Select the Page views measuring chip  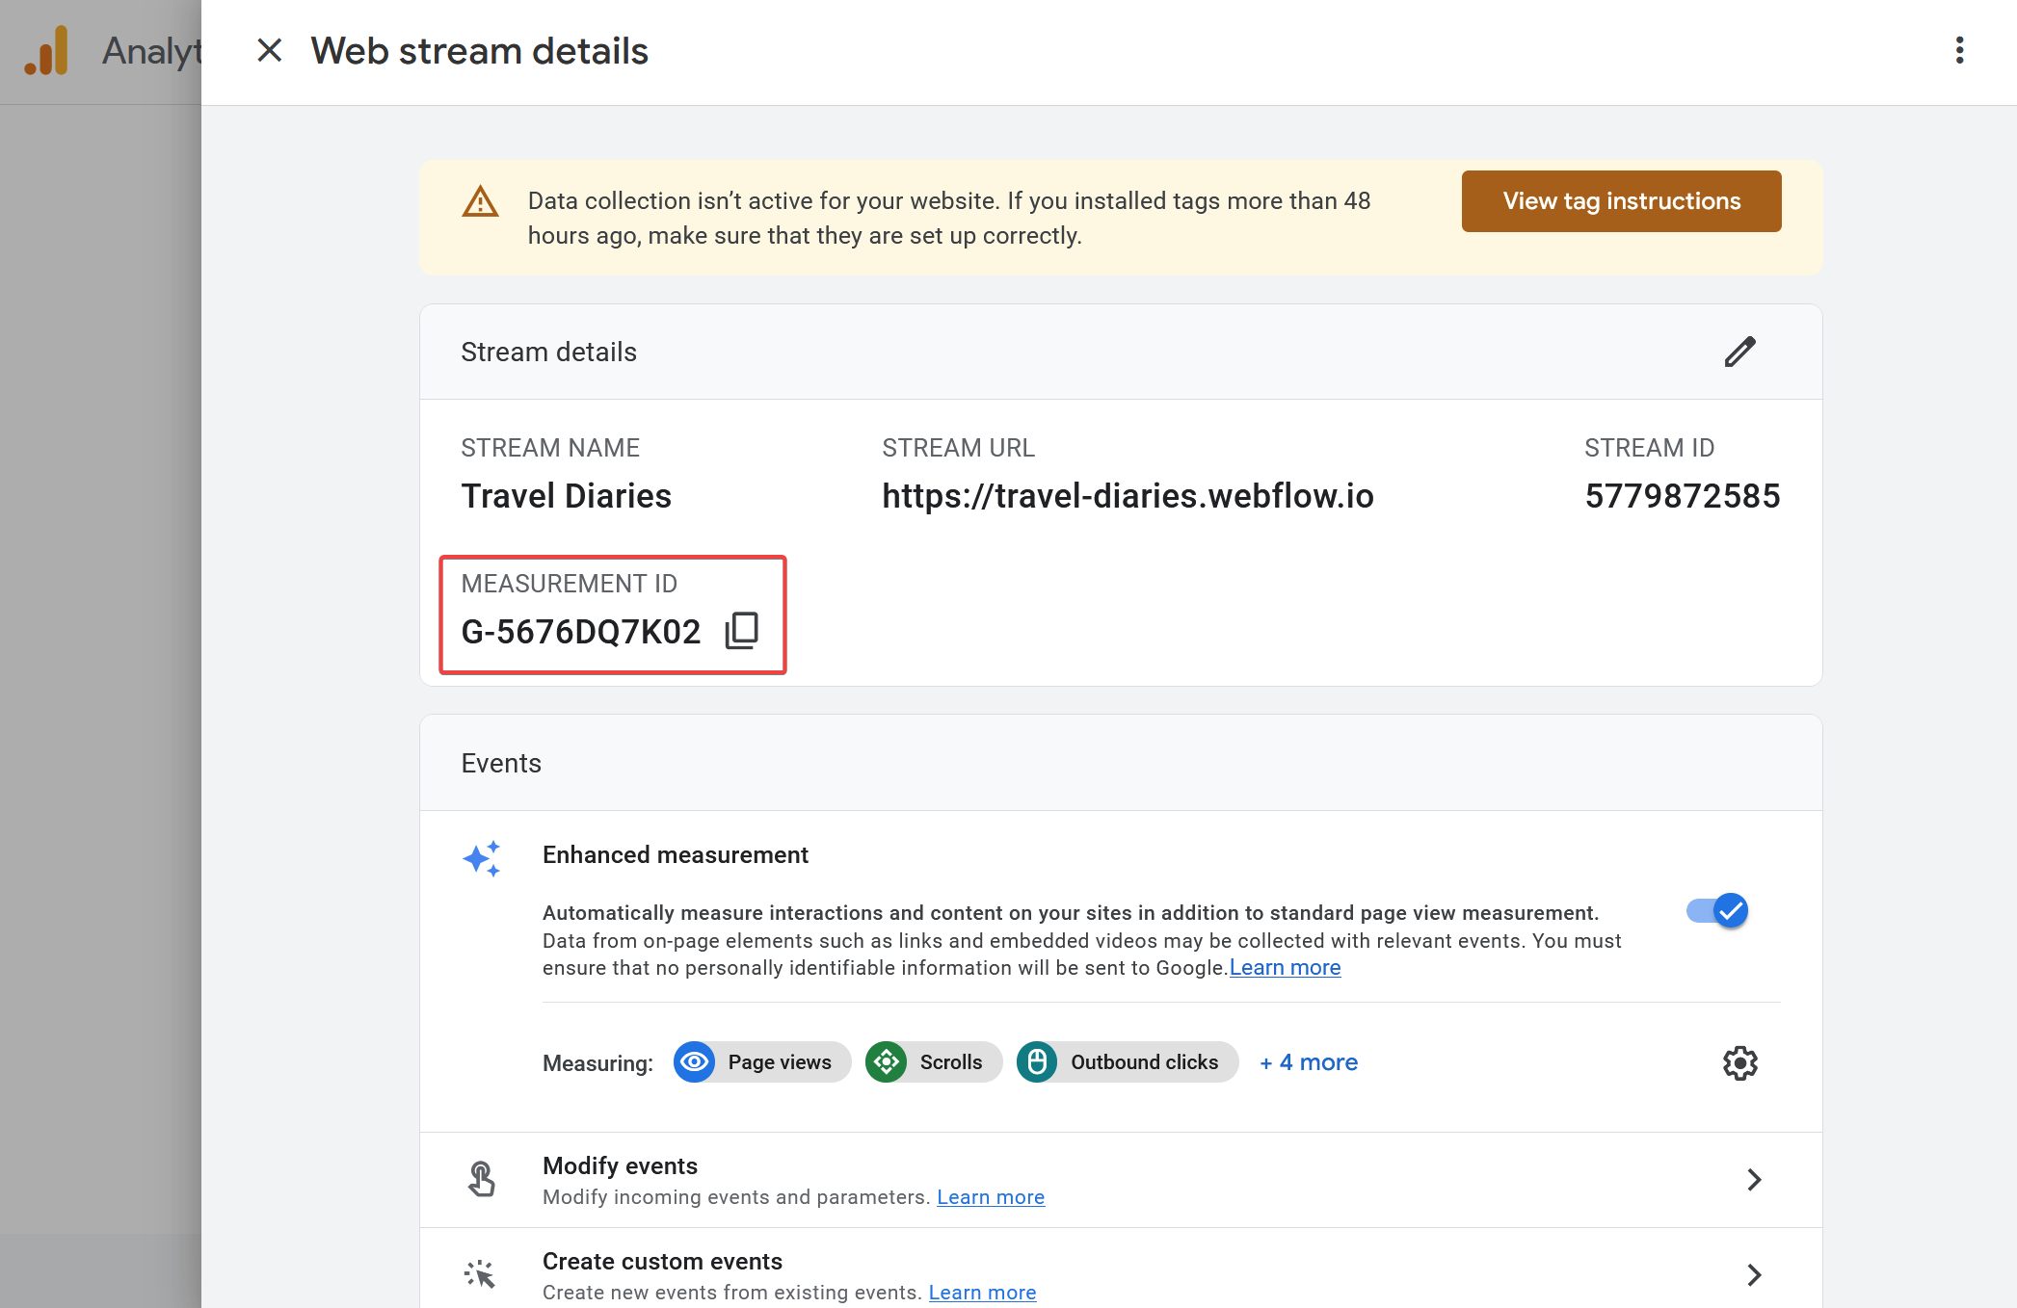tap(761, 1062)
